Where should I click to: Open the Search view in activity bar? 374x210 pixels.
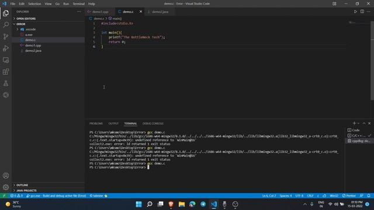point(6,24)
